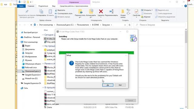Open the Документы folder in sidebar

click(28, 49)
